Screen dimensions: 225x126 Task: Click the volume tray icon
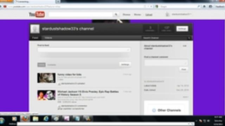(208, 121)
